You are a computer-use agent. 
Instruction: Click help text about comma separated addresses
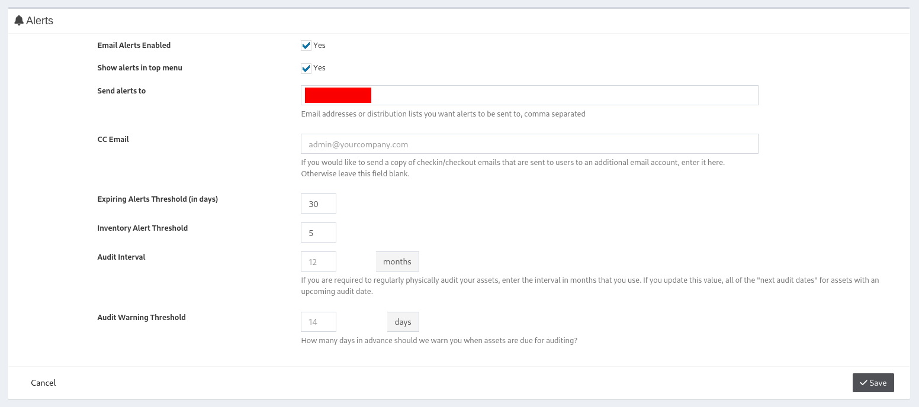click(x=443, y=114)
